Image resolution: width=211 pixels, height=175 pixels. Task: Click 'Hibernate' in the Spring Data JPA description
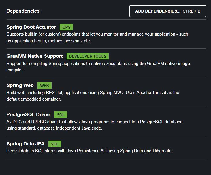pyautogui.click(x=163, y=151)
